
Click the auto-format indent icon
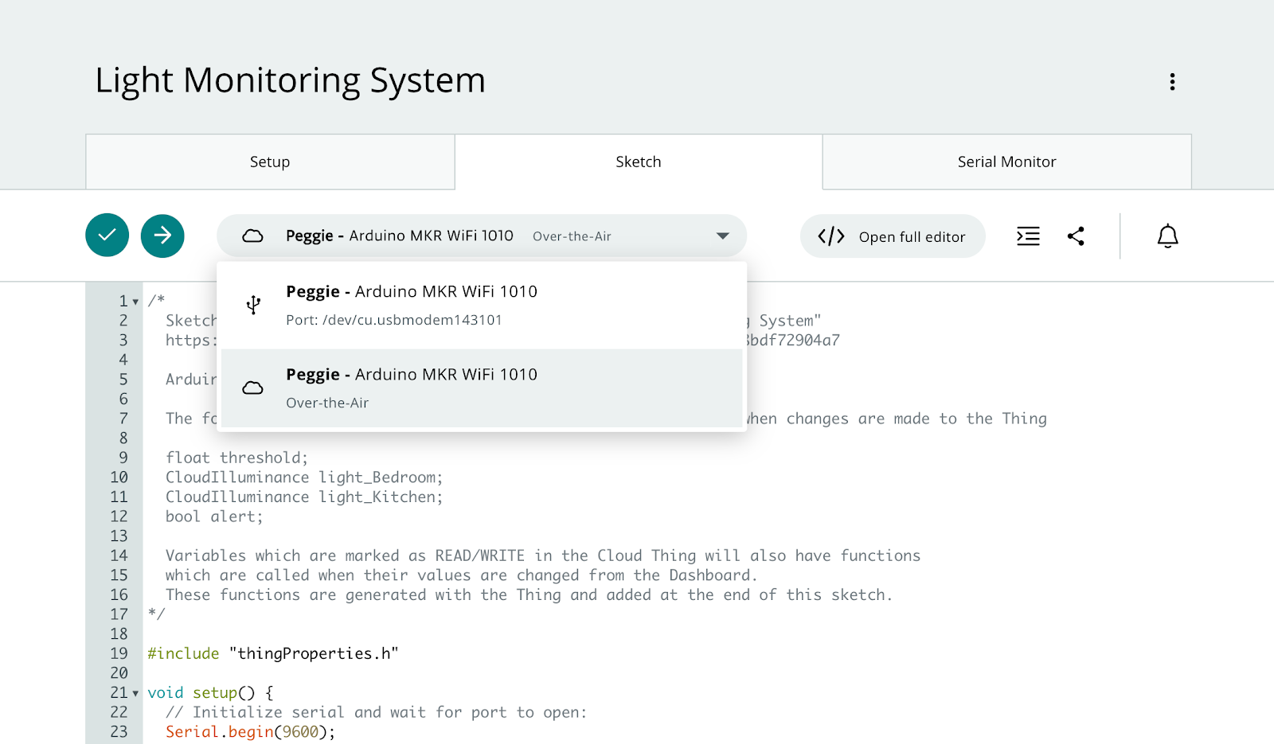point(1028,236)
